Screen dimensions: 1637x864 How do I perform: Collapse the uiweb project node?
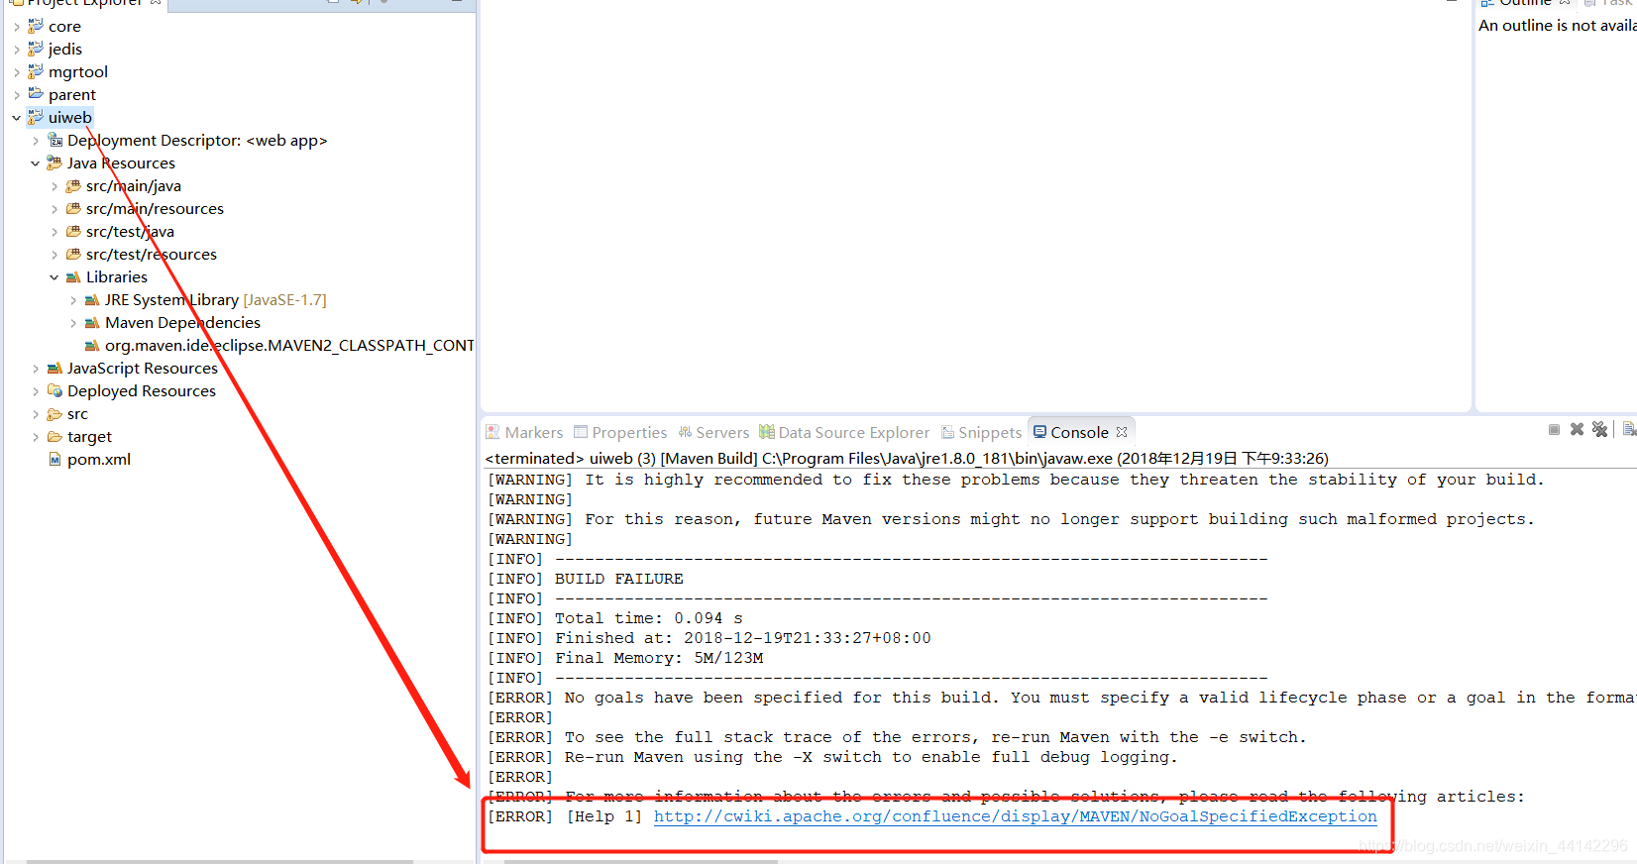[x=17, y=118]
